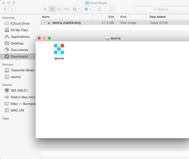Sort the file list by Kind
The width and height of the screenshot is (189, 159).
[132, 17]
